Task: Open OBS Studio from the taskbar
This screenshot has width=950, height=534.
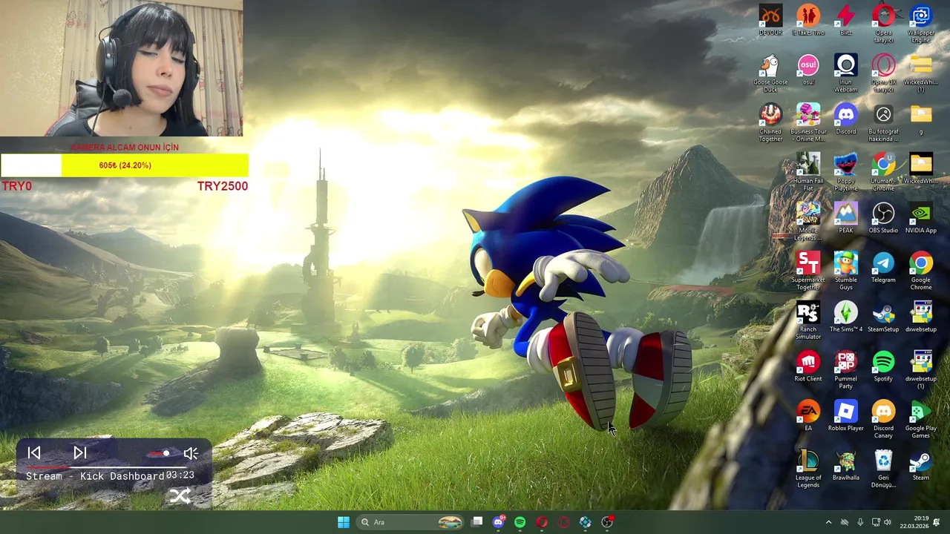Action: coord(607,522)
